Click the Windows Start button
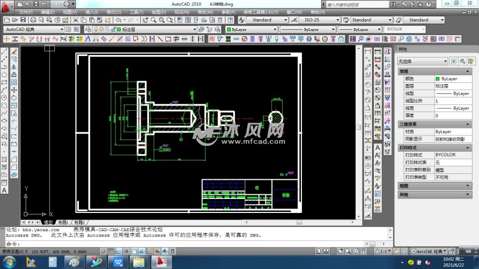This screenshot has width=479, height=269. click(9, 263)
